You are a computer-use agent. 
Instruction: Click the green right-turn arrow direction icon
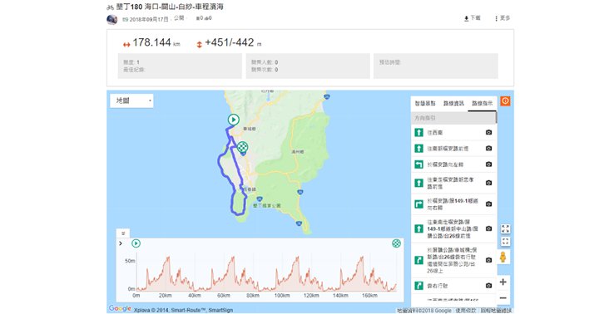[418, 204]
